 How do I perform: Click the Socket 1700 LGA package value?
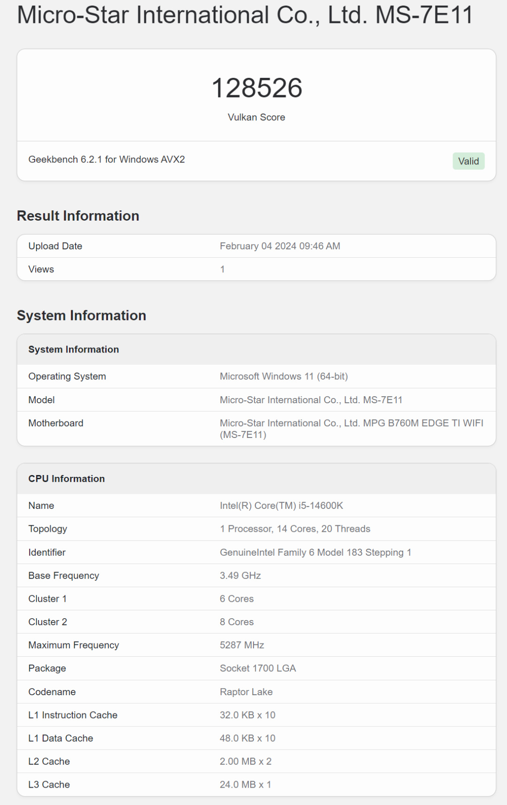[258, 668]
